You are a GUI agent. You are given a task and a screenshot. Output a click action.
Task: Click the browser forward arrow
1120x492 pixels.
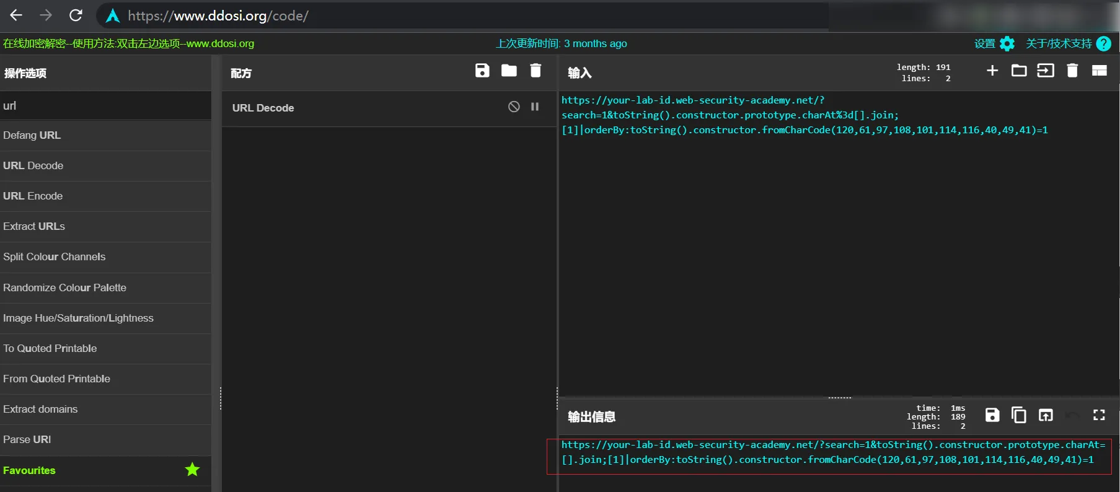[46, 15]
